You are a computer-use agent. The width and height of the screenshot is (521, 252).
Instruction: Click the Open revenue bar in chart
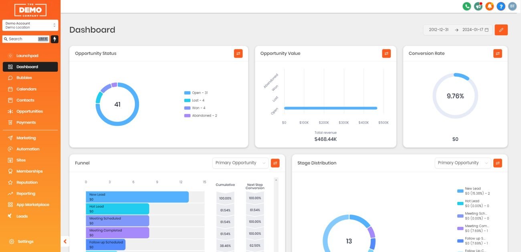point(331,108)
